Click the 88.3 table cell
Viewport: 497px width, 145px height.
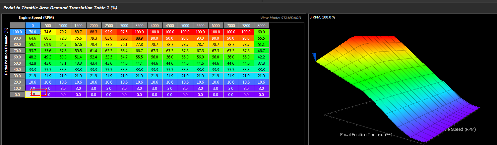point(94,32)
